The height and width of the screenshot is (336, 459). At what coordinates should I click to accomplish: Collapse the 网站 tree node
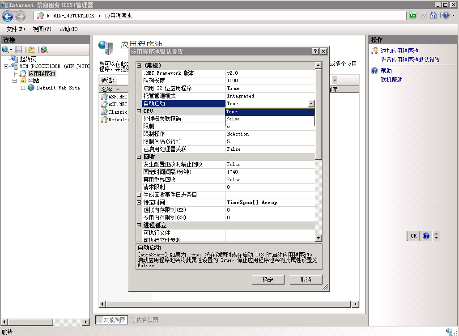14,81
